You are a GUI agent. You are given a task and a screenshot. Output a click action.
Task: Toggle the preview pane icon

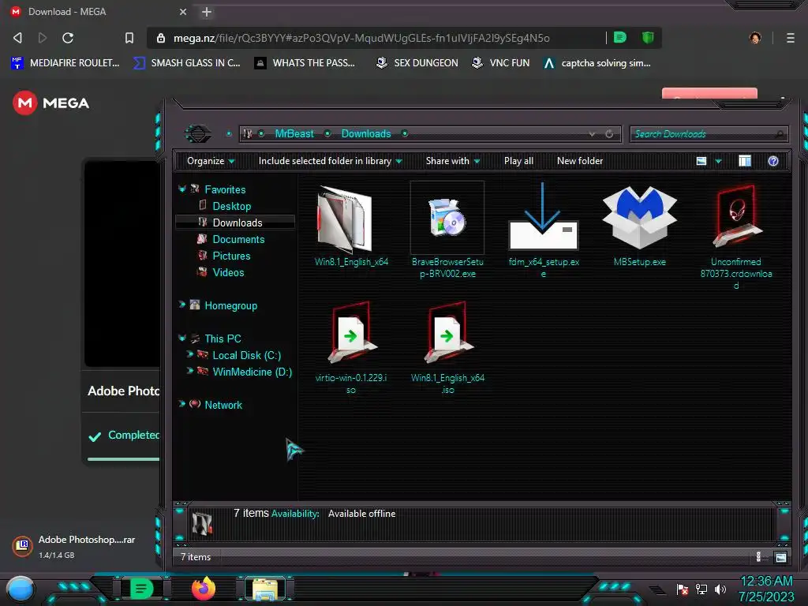[745, 161]
